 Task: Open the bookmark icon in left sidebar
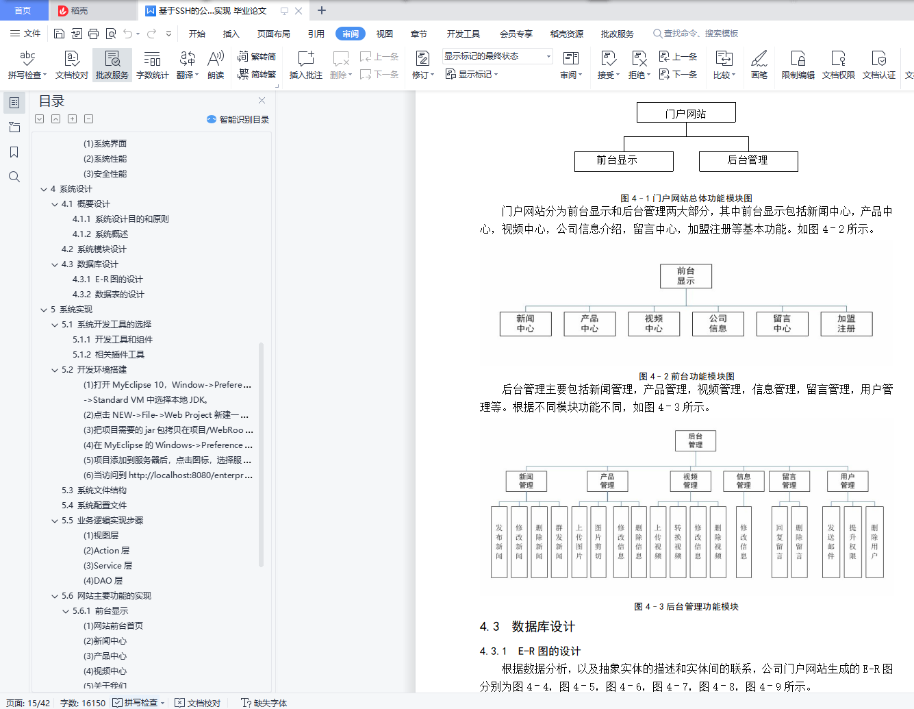14,152
